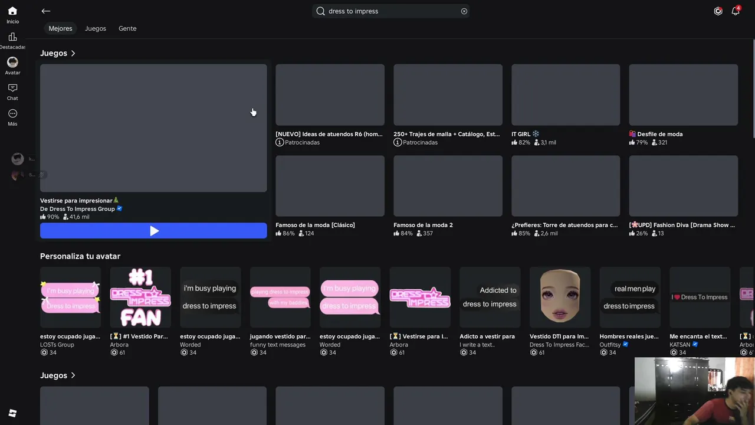Open the Famoso de la moda [Clásico] thumbnail
Viewport: 755px width, 425px height.
[330, 186]
